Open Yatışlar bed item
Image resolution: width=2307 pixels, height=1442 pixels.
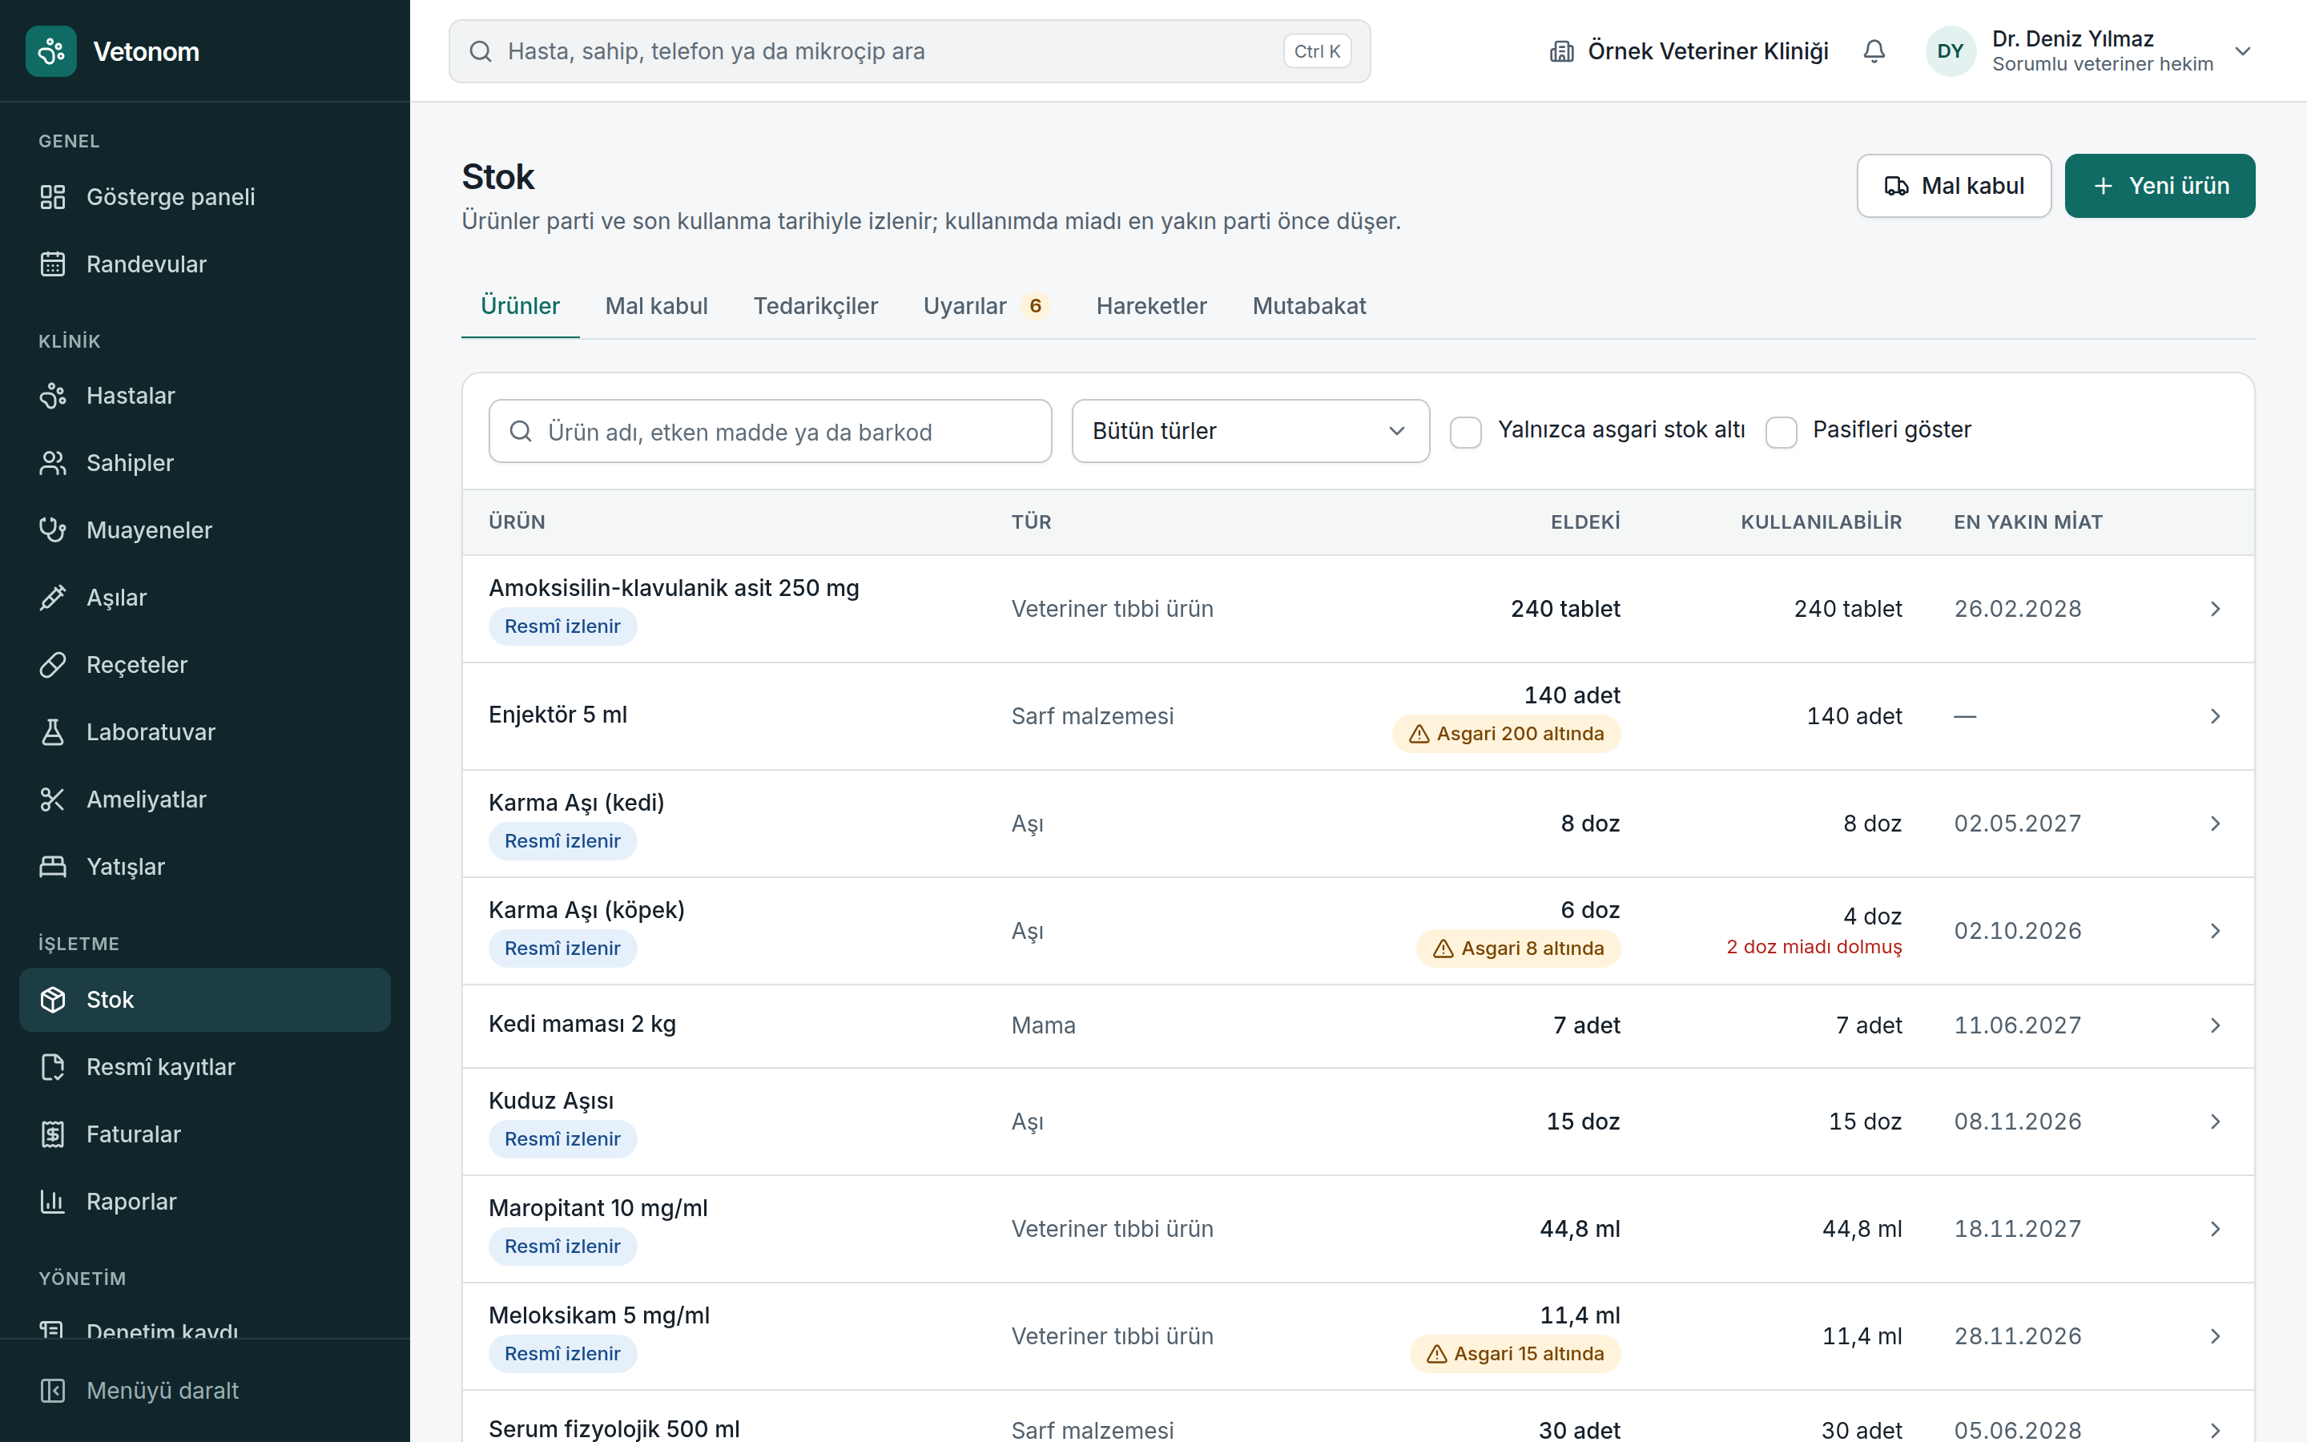(205, 866)
